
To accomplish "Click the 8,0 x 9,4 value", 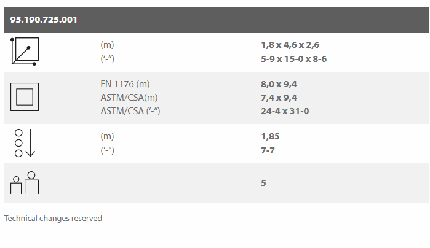I will 279,84.
